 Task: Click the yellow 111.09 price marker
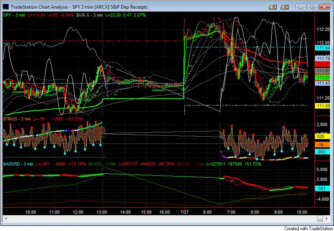pyautogui.click(x=323, y=105)
